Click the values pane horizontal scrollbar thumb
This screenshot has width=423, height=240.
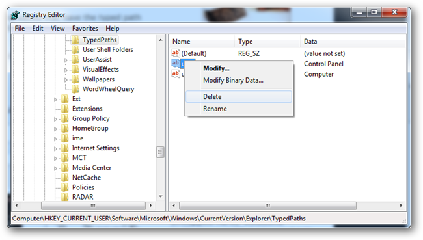coord(267,206)
